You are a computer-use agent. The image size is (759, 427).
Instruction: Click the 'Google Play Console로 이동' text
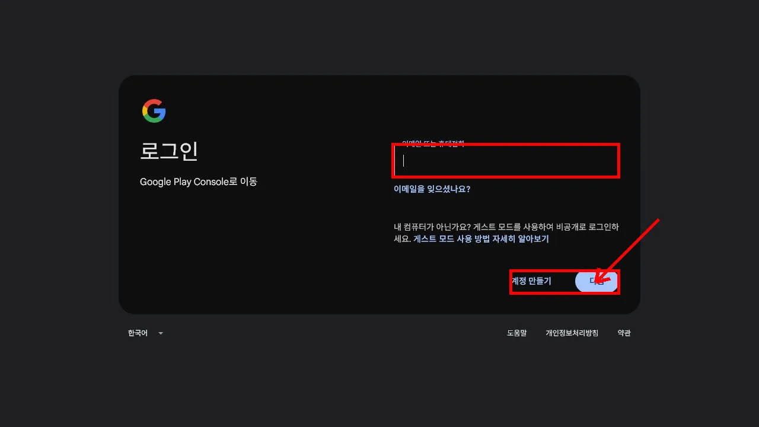(x=199, y=182)
